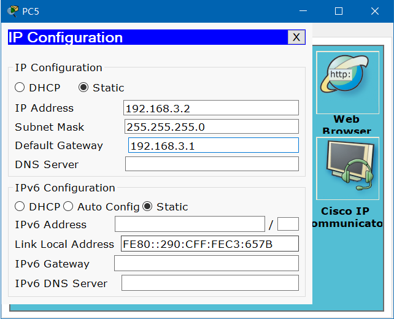Close the IP Configuration panel

[x=296, y=37]
